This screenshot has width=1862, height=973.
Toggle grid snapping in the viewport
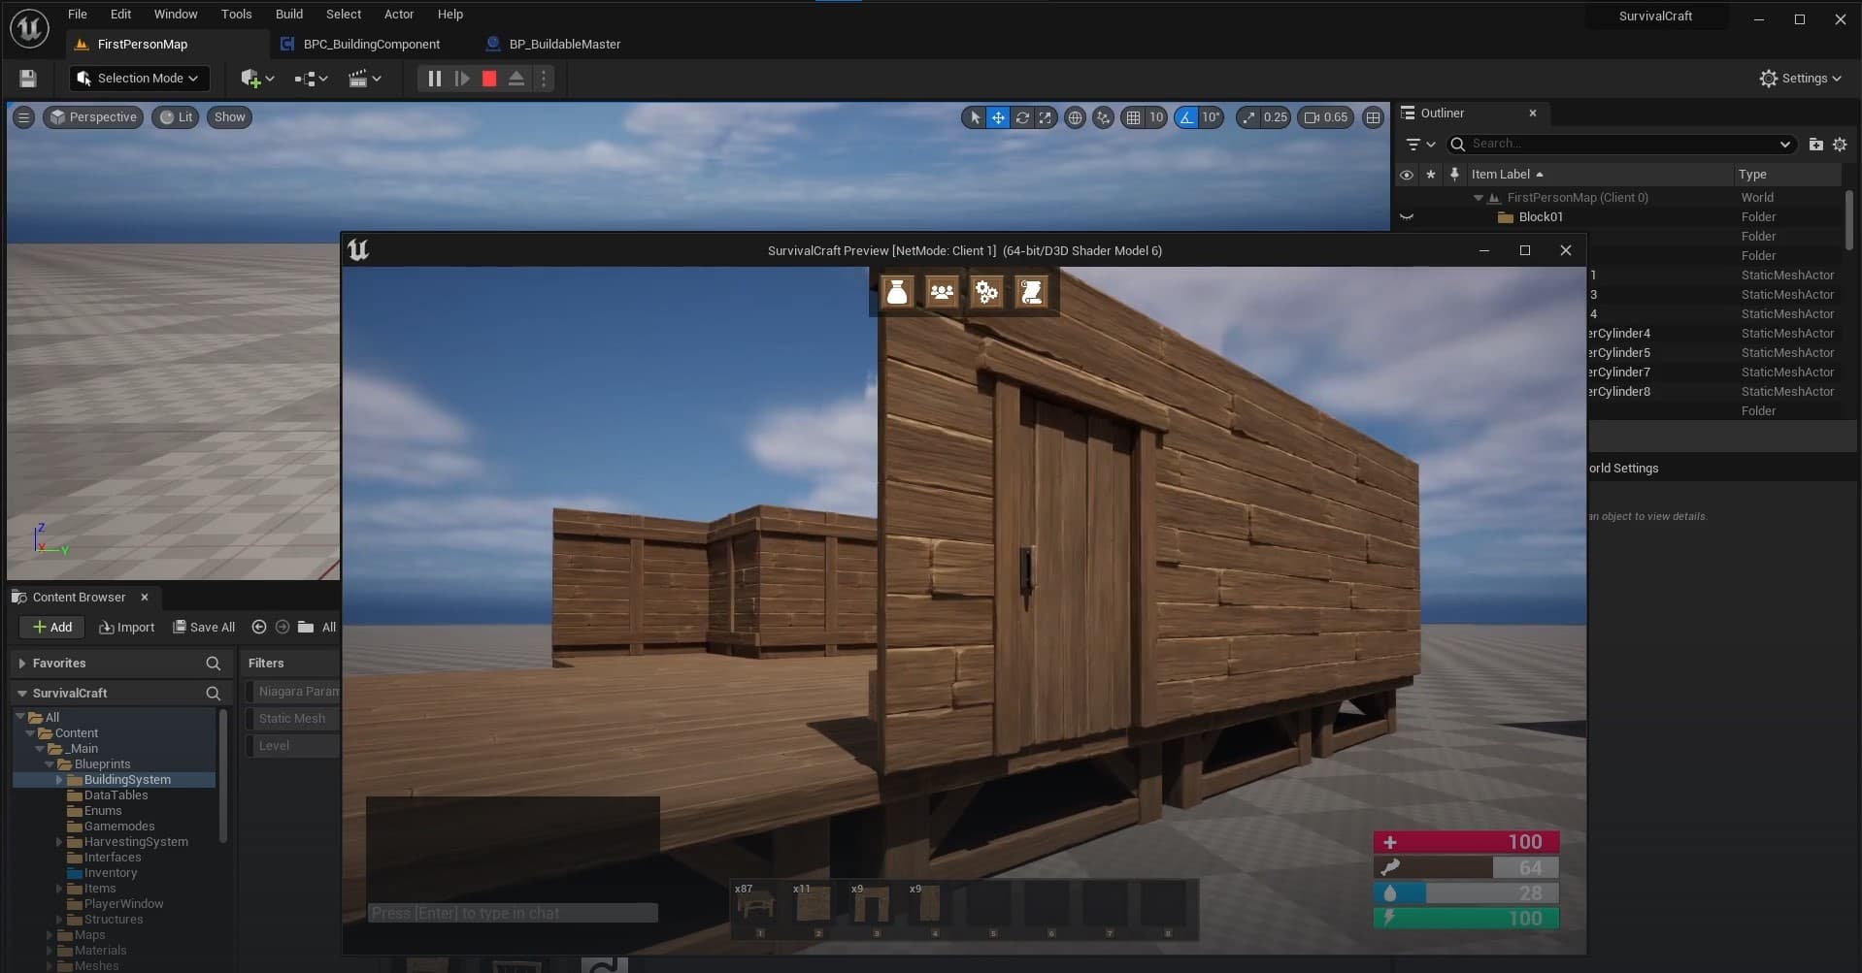point(1133,117)
